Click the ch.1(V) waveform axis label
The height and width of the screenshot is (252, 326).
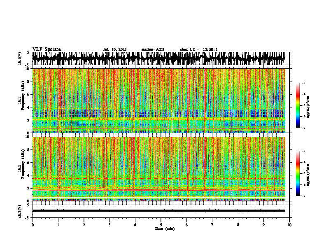20,58
